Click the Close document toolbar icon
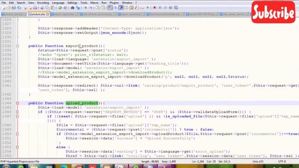The width and height of the screenshot is (299, 168). click(25, 8)
